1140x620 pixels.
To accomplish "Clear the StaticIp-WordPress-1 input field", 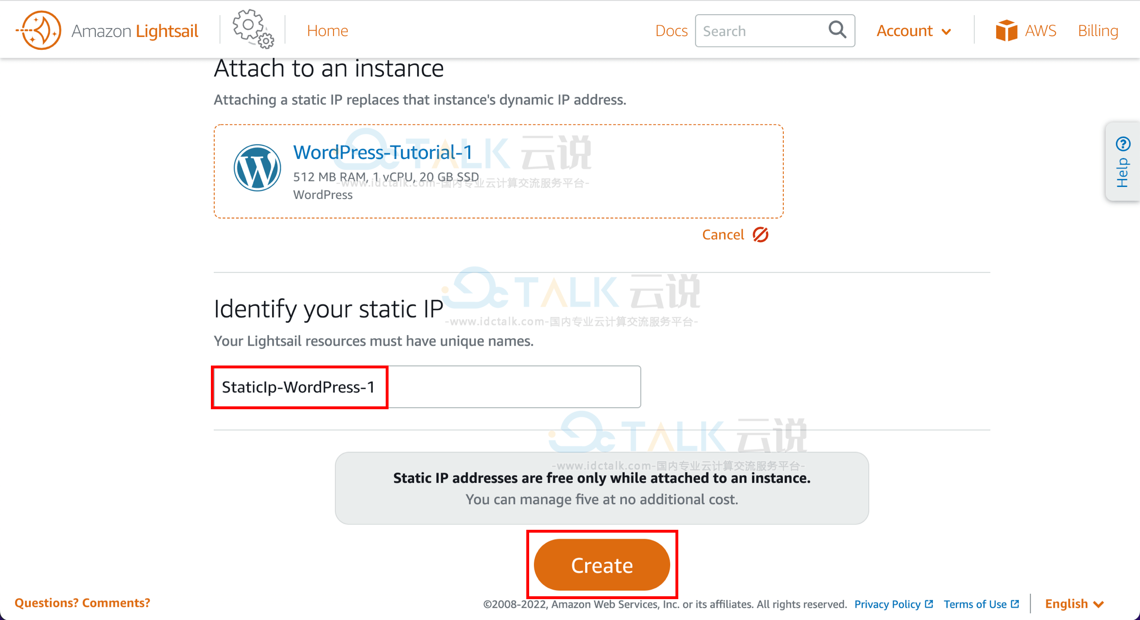I will 428,387.
